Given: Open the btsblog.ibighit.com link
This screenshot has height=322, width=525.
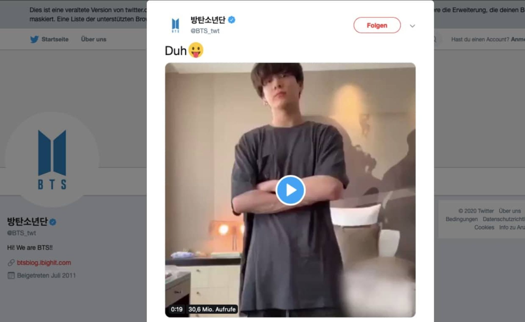Looking at the screenshot, I should click(x=44, y=262).
